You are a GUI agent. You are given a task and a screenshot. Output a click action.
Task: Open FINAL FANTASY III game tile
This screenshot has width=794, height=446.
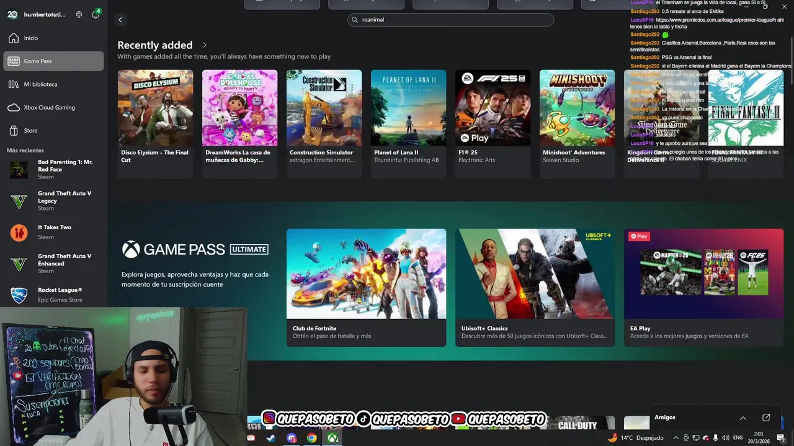pos(746,124)
